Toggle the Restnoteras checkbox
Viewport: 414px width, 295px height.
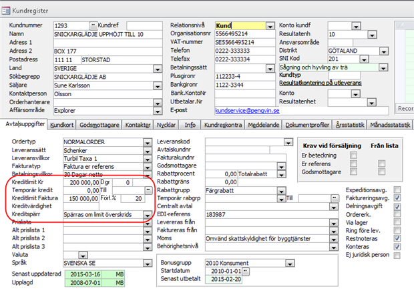coord(398,238)
